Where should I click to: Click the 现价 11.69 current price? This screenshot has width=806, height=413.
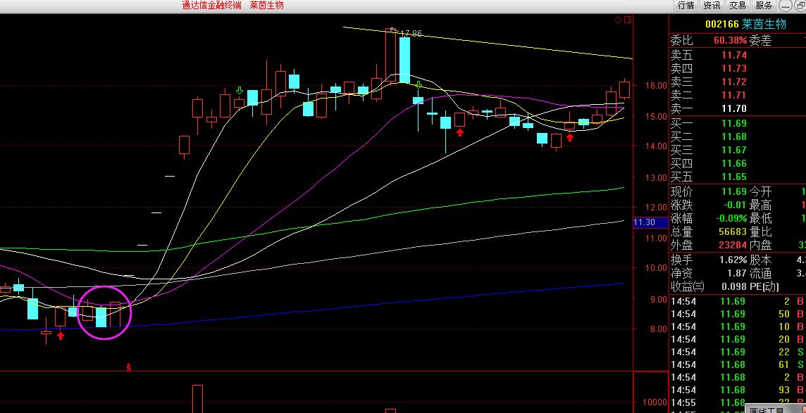pyautogui.click(x=733, y=191)
